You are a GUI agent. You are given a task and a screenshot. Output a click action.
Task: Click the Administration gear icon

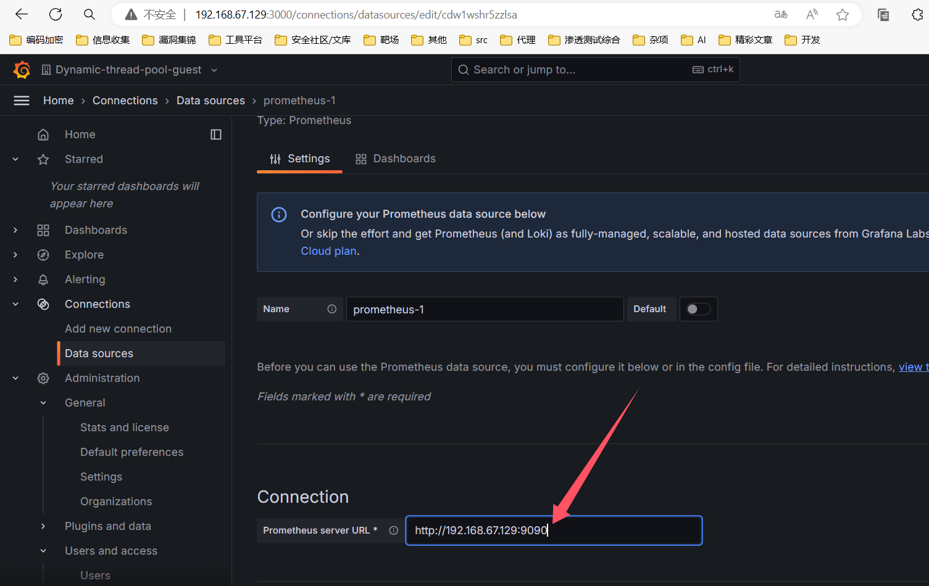pos(43,378)
